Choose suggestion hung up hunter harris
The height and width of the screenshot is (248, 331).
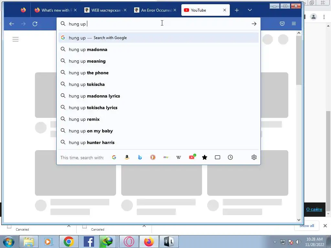click(x=158, y=142)
